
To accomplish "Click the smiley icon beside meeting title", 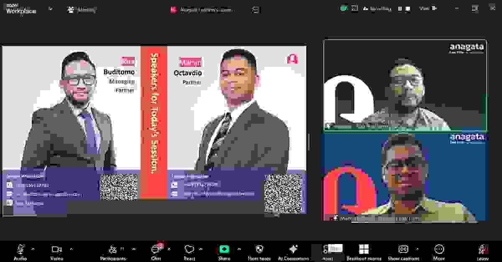I will 256,10.
